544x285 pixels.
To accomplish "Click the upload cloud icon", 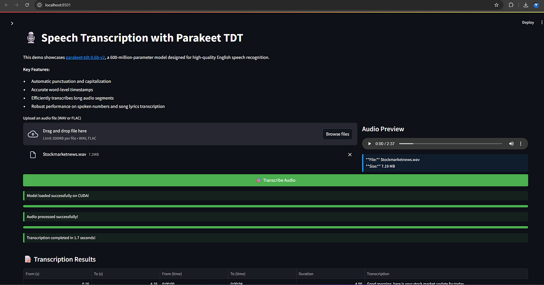I will tap(33, 134).
